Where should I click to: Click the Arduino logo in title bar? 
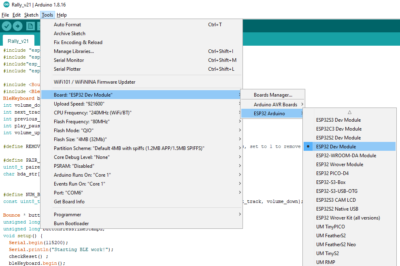6,4
